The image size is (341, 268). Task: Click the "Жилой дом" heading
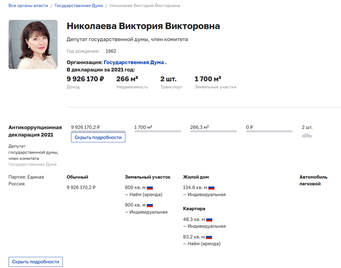tap(196, 177)
